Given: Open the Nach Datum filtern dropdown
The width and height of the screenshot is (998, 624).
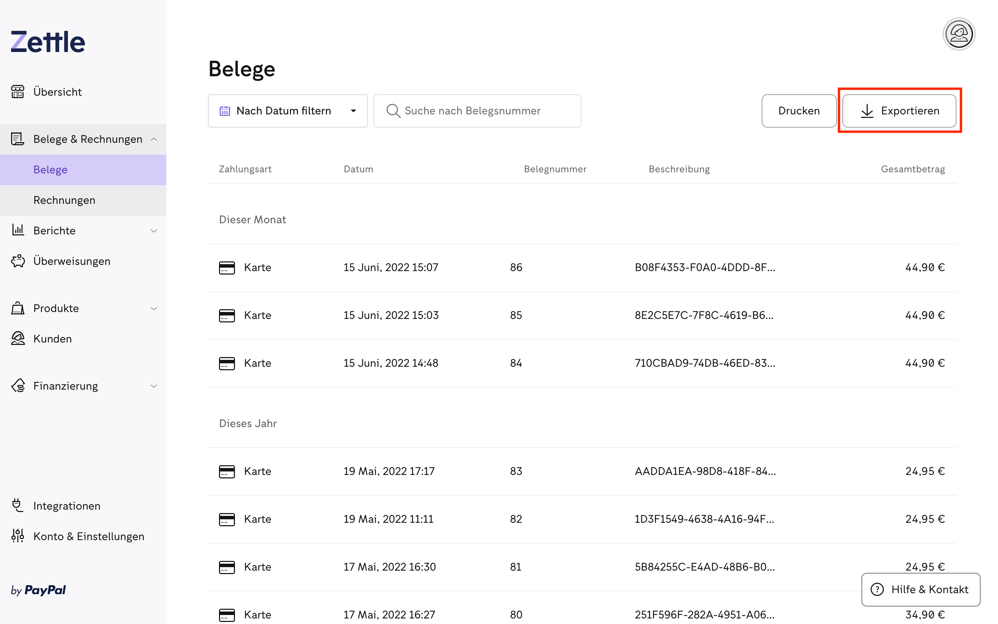Looking at the screenshot, I should [287, 111].
